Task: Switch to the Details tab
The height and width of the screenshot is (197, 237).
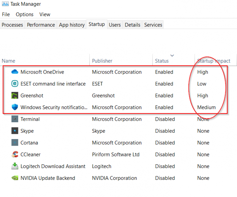Action: [133, 25]
